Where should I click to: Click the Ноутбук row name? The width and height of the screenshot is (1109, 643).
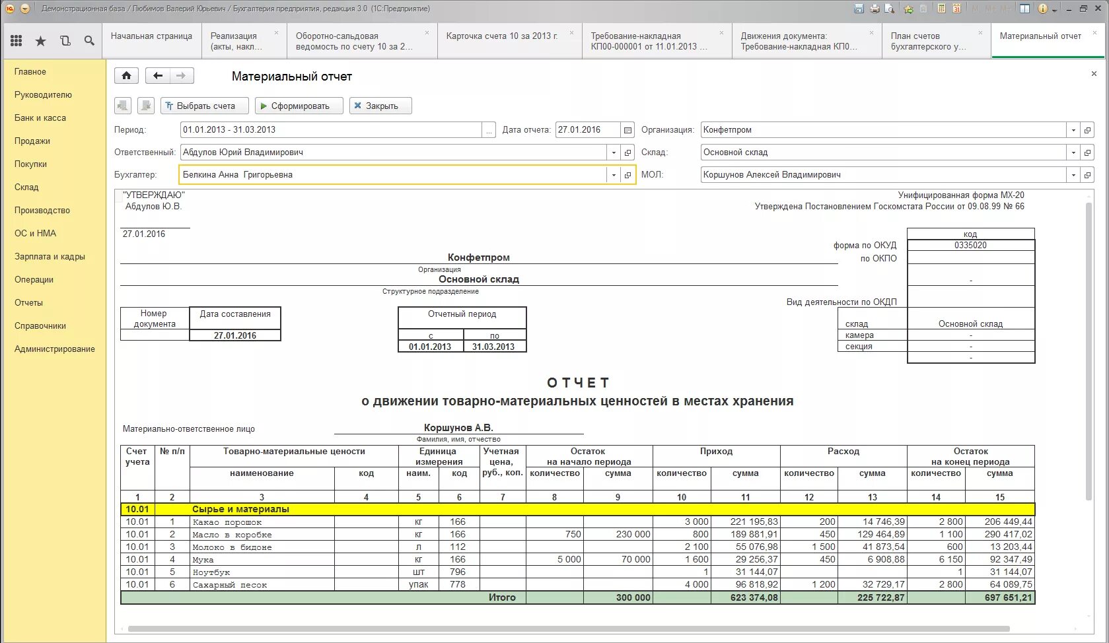[211, 572]
